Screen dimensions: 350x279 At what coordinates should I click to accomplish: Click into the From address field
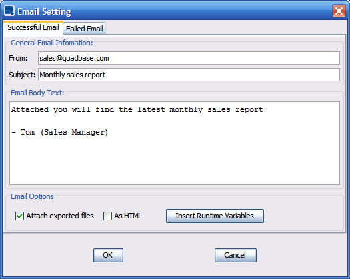coord(189,58)
